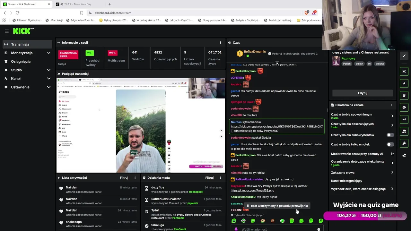Toggle the camera channel actions icon in right rail
This screenshot has width=411, height=231.
tap(404, 131)
